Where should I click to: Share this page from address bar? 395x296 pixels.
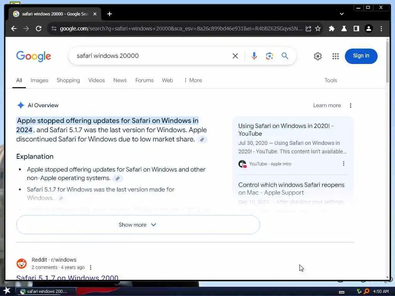(308, 29)
